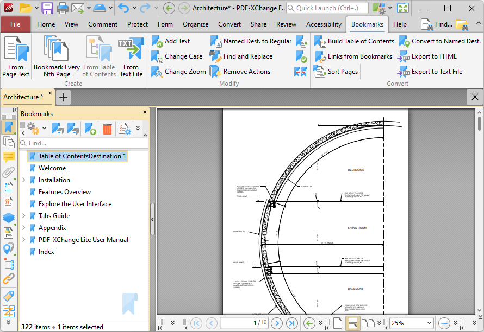Create bookmarks From Text File
This screenshot has width=484, height=332.
(x=131, y=56)
